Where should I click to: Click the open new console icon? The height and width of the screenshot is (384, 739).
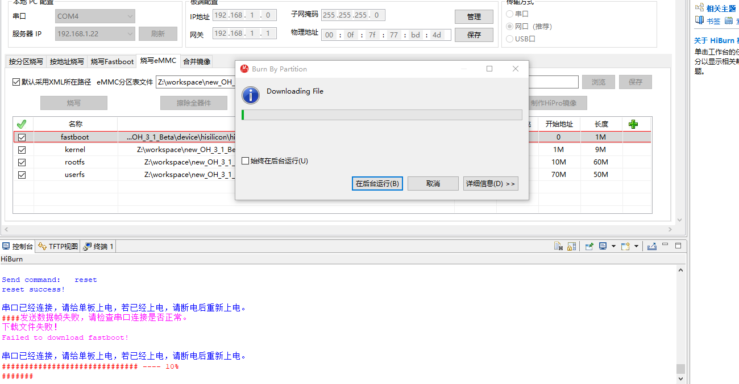pos(625,246)
